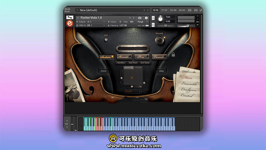
Task: Toggle the small aux button in instrument header
Action: pyautogui.click(x=198, y=22)
